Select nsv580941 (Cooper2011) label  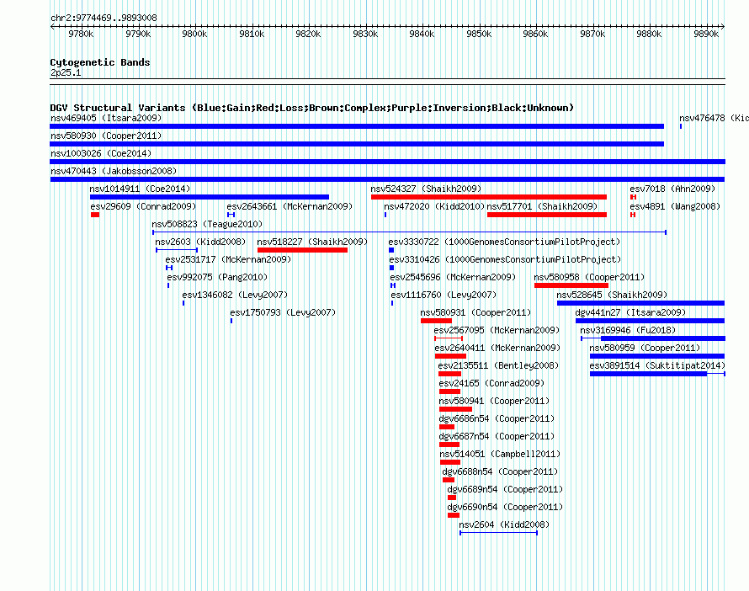tap(494, 401)
